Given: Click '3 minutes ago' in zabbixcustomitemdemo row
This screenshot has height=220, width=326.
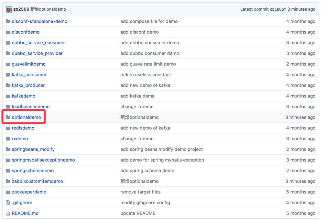Looking at the screenshot, I should [x=300, y=181].
